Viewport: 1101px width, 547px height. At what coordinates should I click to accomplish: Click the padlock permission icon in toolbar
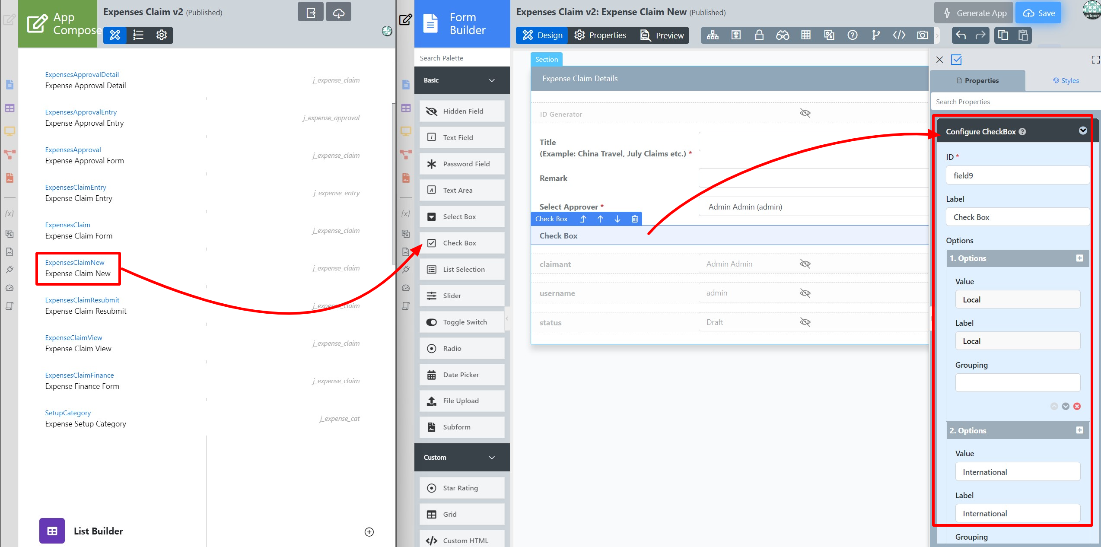[759, 35]
